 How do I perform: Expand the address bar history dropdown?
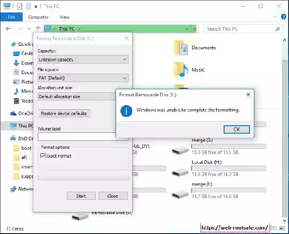tap(187, 29)
